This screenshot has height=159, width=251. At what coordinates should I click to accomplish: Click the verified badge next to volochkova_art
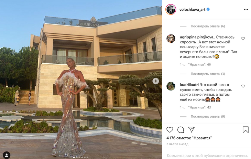(208, 9)
